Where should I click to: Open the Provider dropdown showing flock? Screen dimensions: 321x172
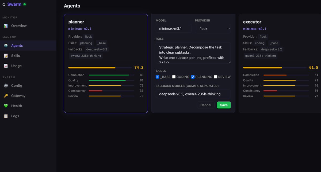(213, 29)
